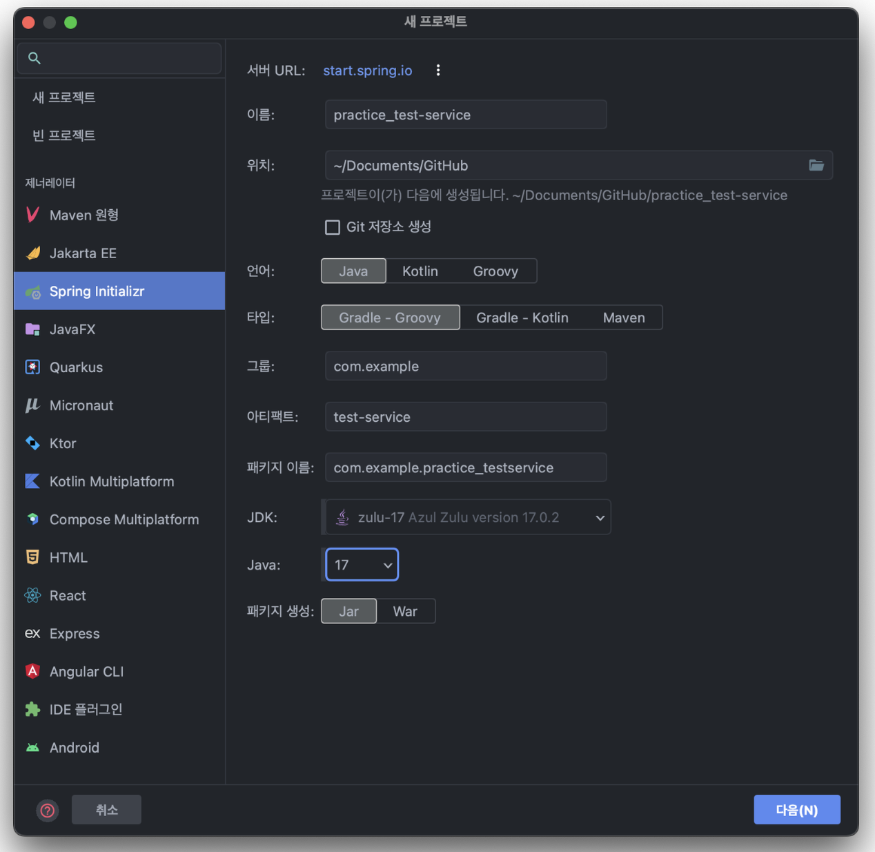
Task: Click the HTML5 shield icon
Action: (x=32, y=557)
